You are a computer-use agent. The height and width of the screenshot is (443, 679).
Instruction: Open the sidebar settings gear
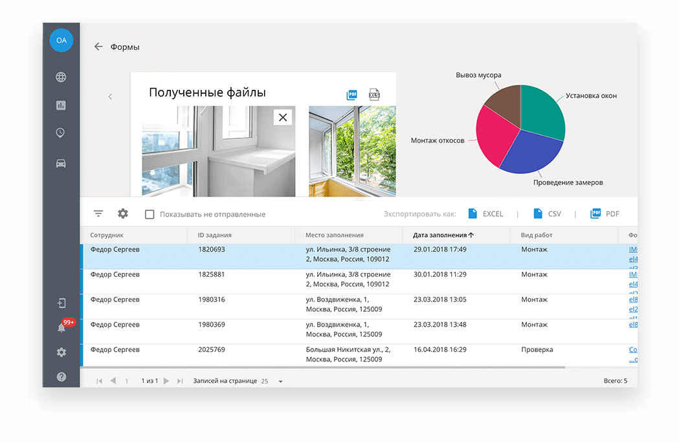61,352
